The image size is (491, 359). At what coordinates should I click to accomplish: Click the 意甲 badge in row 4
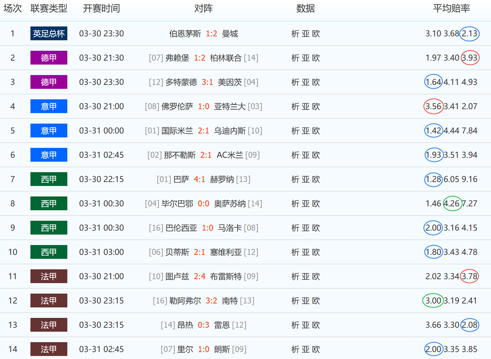(49, 106)
